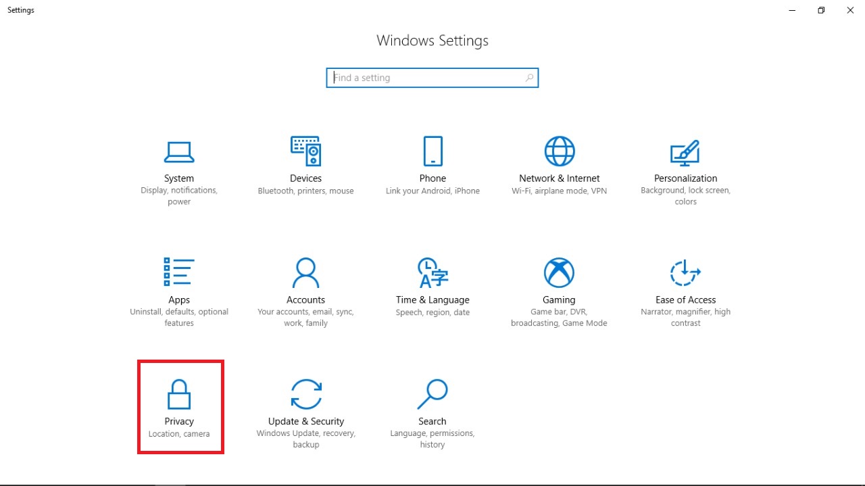Image resolution: width=865 pixels, height=486 pixels.
Task: Click 'Wi-Fi, airplane mode, VPN' text
Action: (560, 191)
